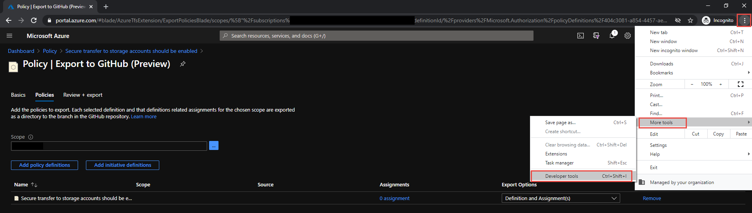Image resolution: width=752 pixels, height=213 pixels.
Task: Open the 0 assignment link
Action: coord(395,199)
